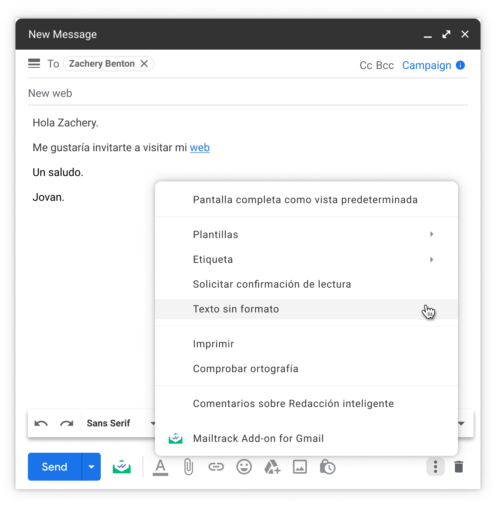Select Imprimir from the menu
The height and width of the screenshot is (507, 496).
click(214, 344)
